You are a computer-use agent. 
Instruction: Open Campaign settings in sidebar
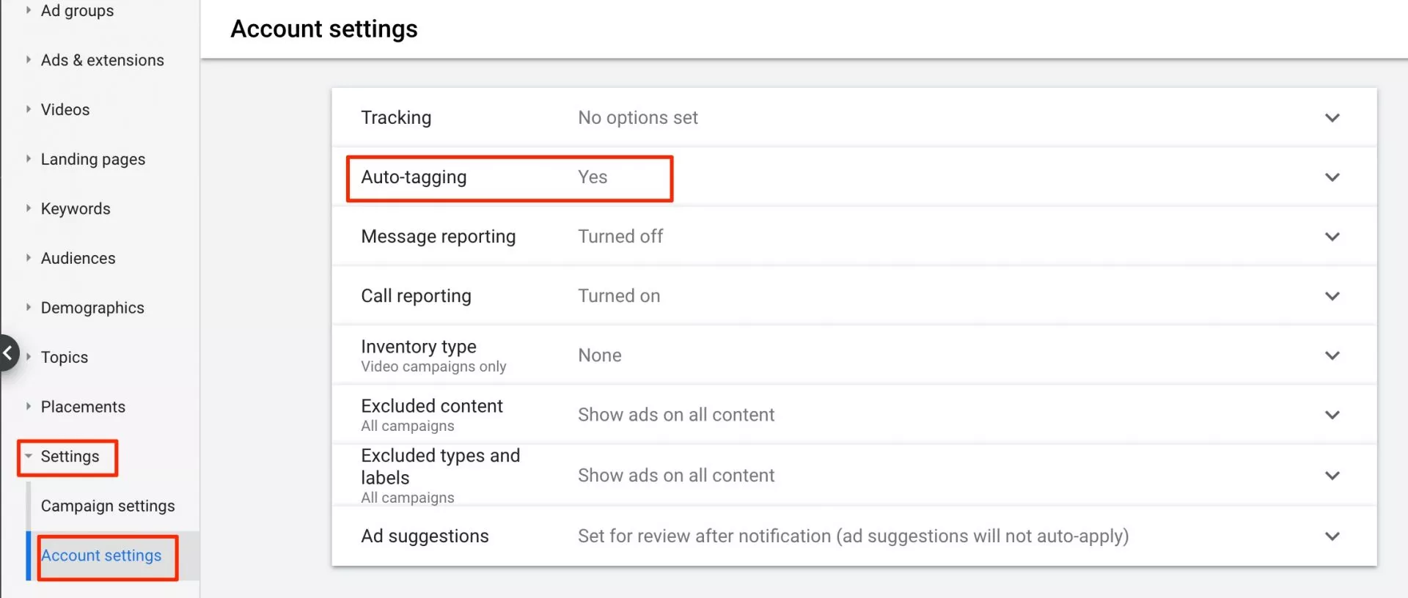coord(108,506)
